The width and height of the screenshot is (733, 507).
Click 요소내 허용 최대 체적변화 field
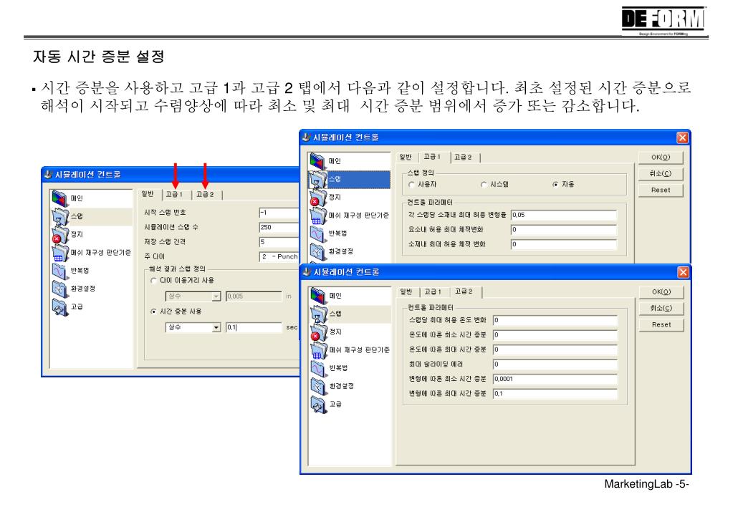(564, 229)
